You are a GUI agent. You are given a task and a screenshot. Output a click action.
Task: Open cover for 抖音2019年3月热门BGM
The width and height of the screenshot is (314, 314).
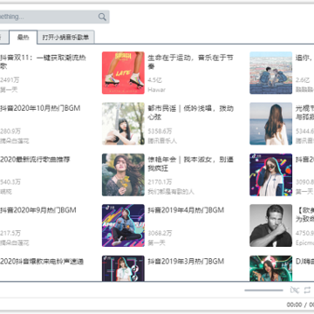(x=123, y=269)
